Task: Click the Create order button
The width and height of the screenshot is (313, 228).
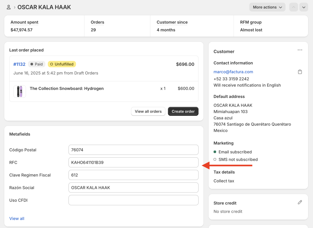Action: pos(183,111)
